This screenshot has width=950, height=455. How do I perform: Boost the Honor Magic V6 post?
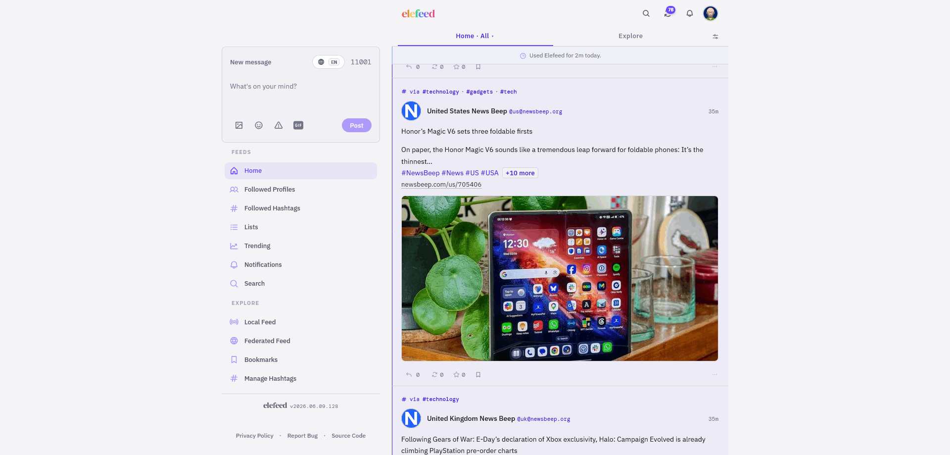pos(437,375)
